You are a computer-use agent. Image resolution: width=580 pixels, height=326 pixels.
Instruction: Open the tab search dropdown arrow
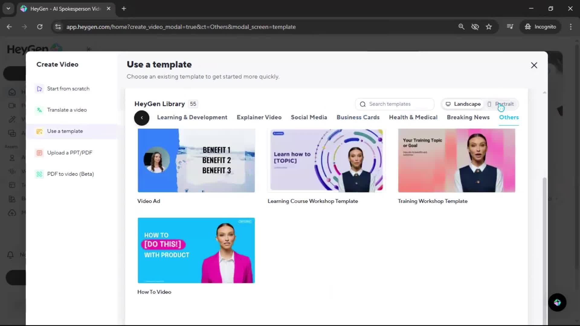tap(8, 9)
